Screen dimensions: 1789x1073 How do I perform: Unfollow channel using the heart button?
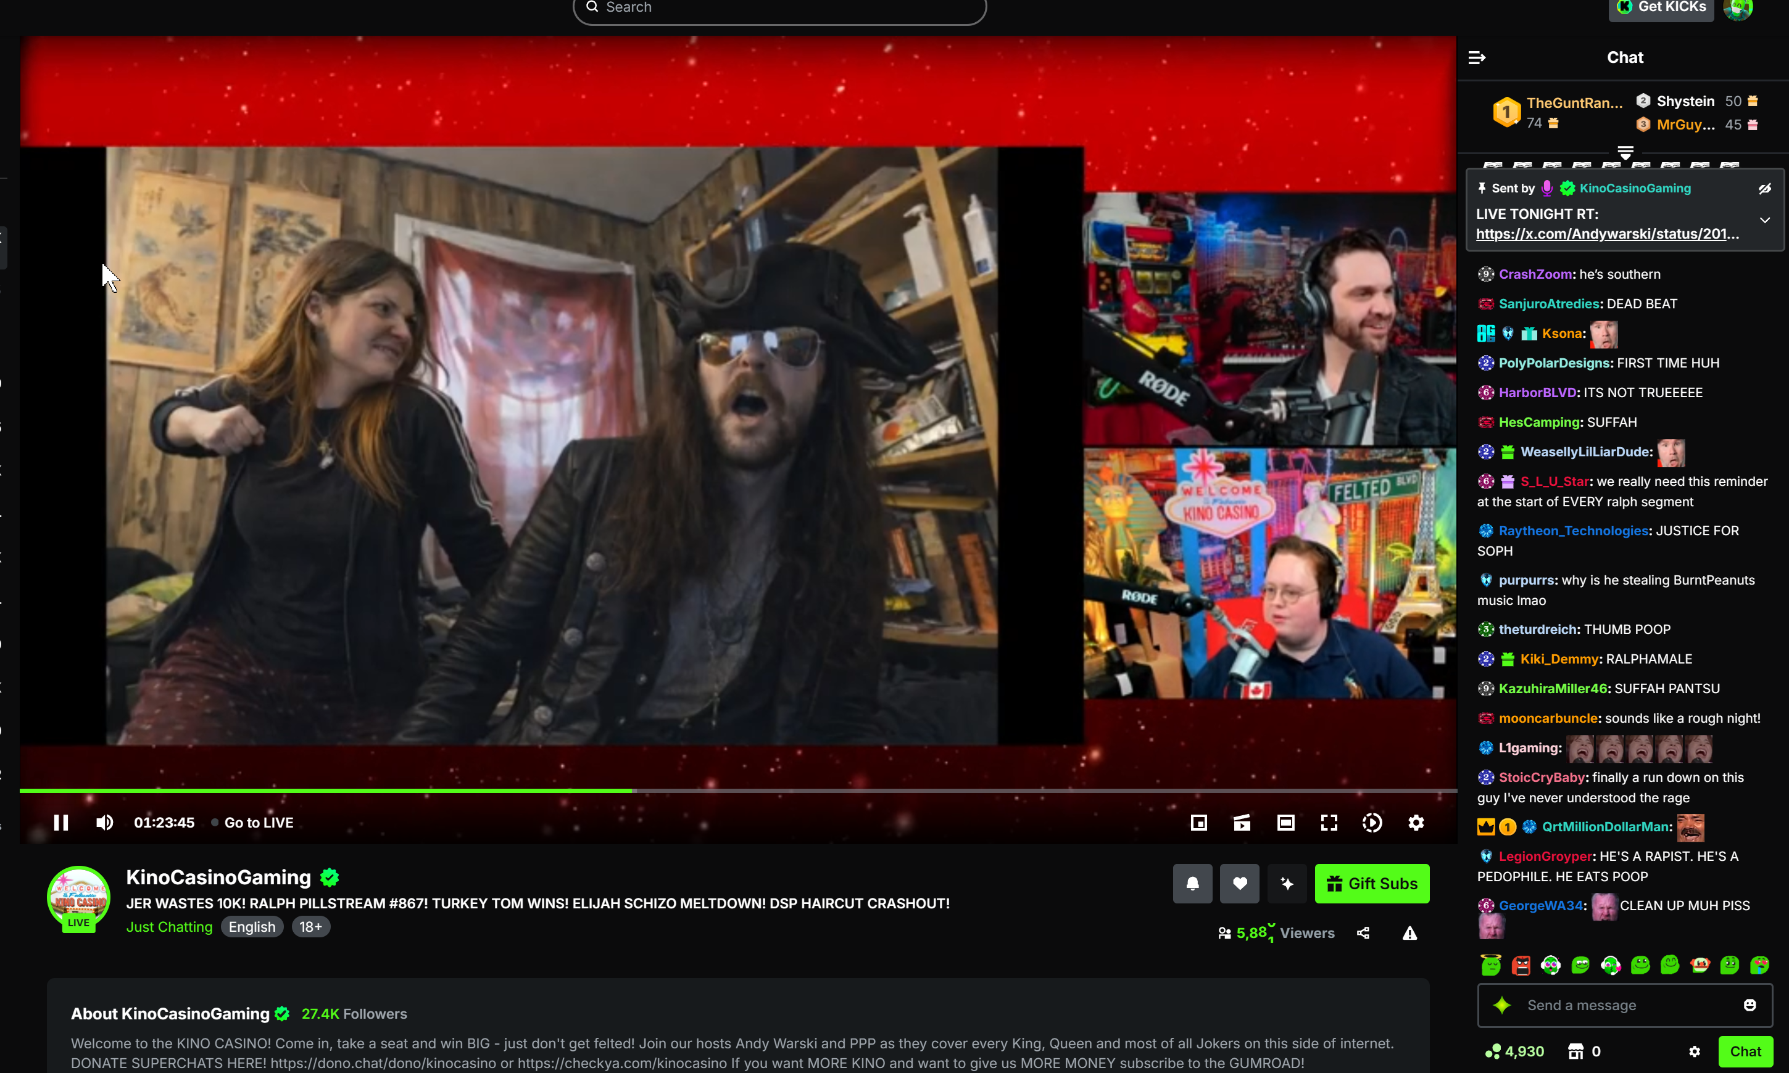click(x=1239, y=884)
